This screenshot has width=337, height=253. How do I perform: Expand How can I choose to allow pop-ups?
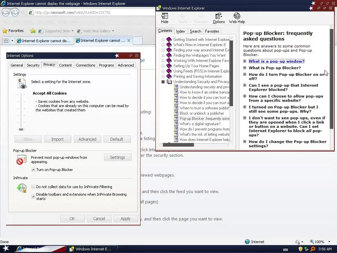(245, 96)
